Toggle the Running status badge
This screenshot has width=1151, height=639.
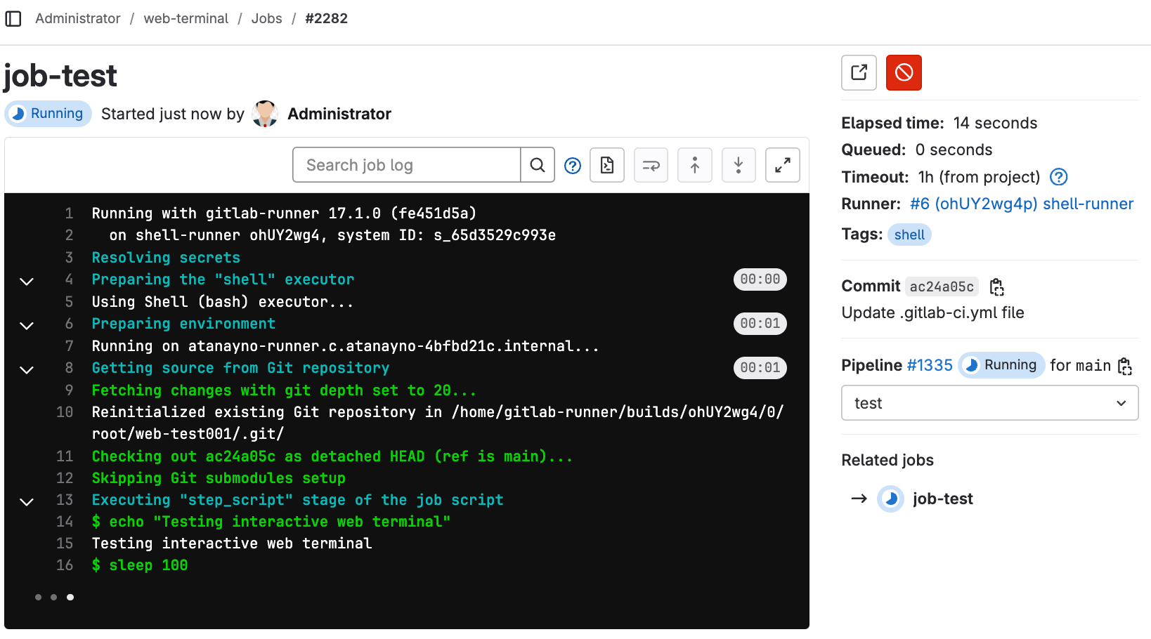[48, 113]
